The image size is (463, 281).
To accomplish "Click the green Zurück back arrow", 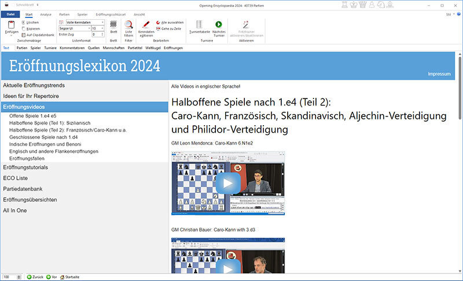I will point(29,277).
